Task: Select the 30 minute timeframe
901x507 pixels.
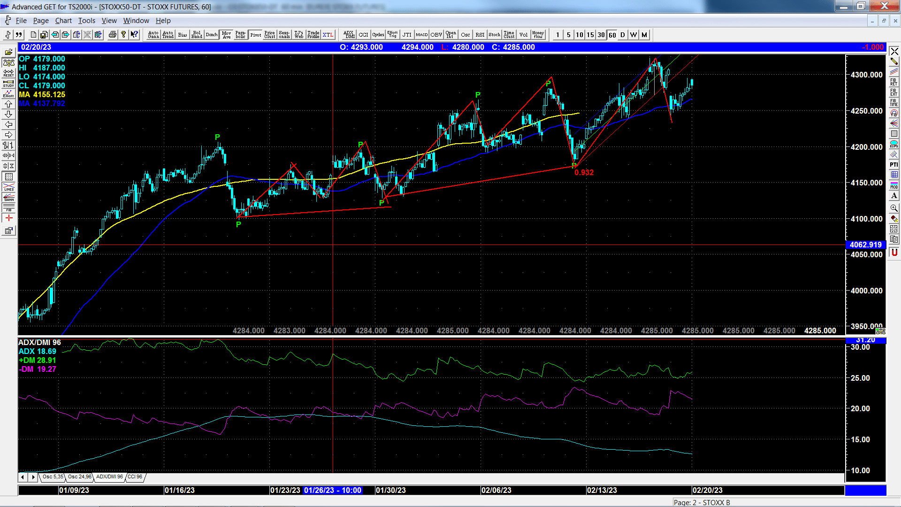Action: point(601,35)
